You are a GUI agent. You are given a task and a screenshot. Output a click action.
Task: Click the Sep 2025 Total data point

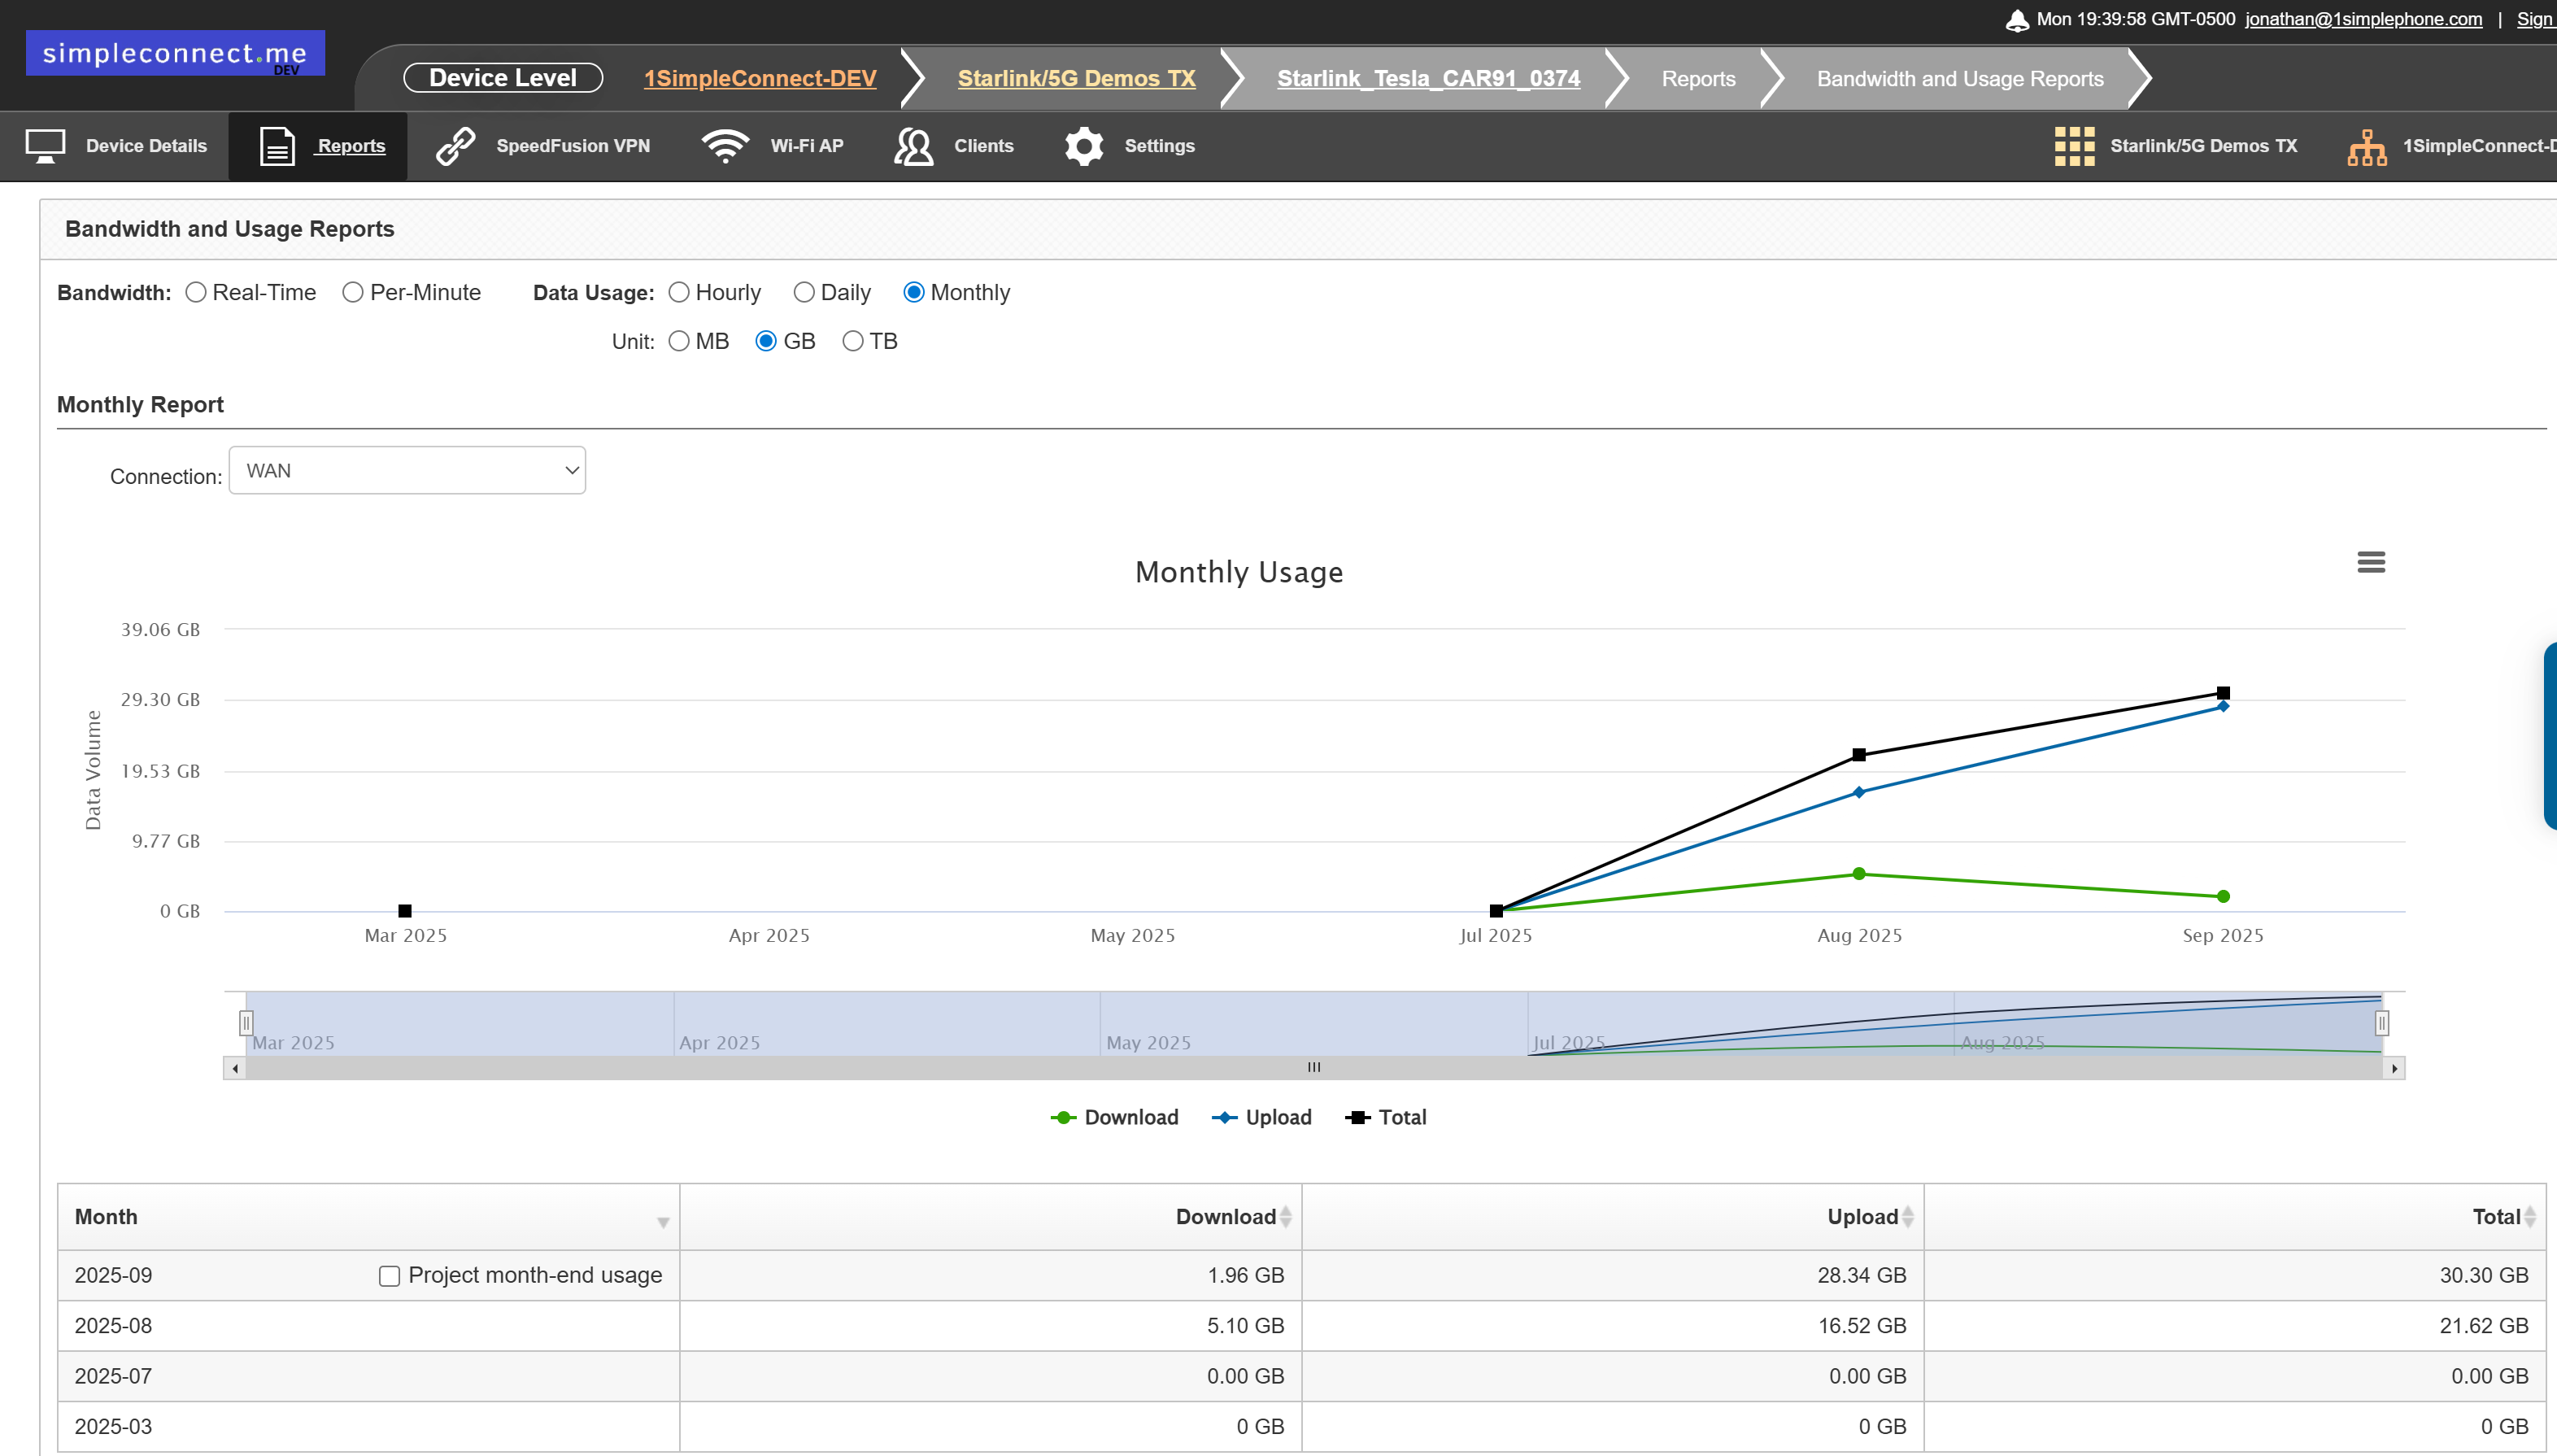pos(2222,693)
